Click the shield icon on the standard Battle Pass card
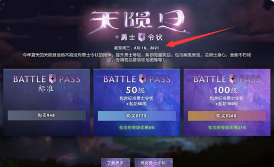 tap(52, 79)
